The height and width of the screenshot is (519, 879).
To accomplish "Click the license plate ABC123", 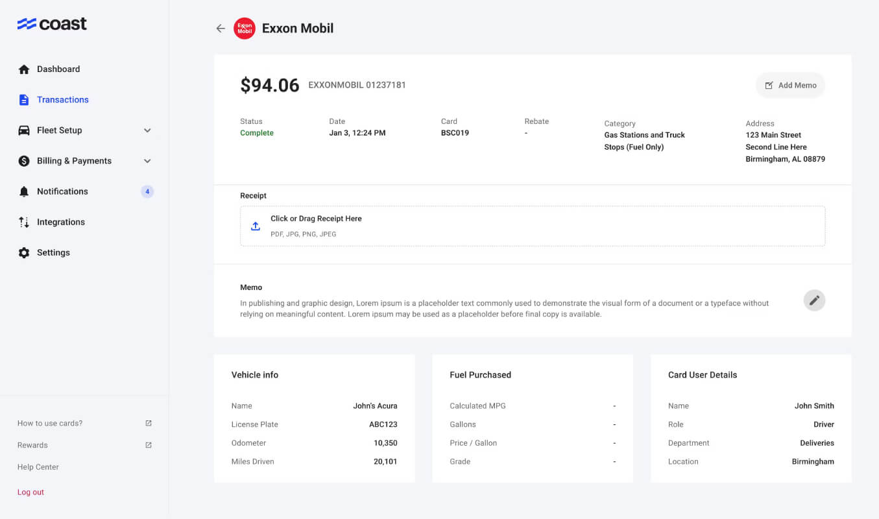I will pyautogui.click(x=383, y=424).
